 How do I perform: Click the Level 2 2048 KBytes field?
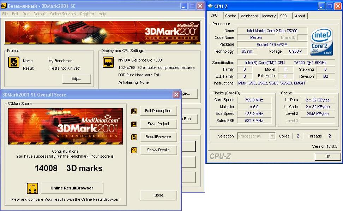pos(318,114)
